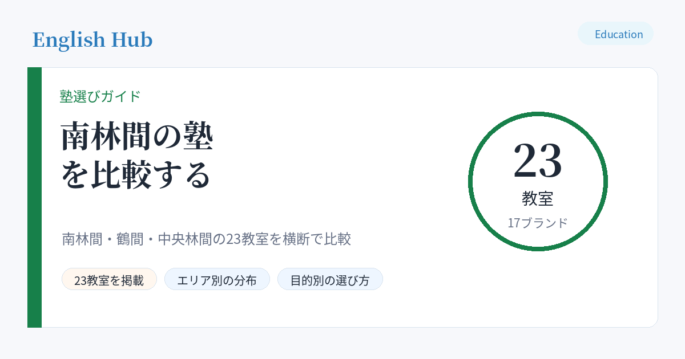Click the large 23 number in circle
Image resolution: width=685 pixels, height=359 pixels.
pyautogui.click(x=538, y=160)
